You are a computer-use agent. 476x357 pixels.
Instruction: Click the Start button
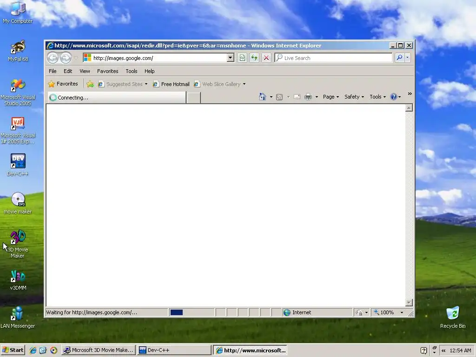click(x=13, y=350)
